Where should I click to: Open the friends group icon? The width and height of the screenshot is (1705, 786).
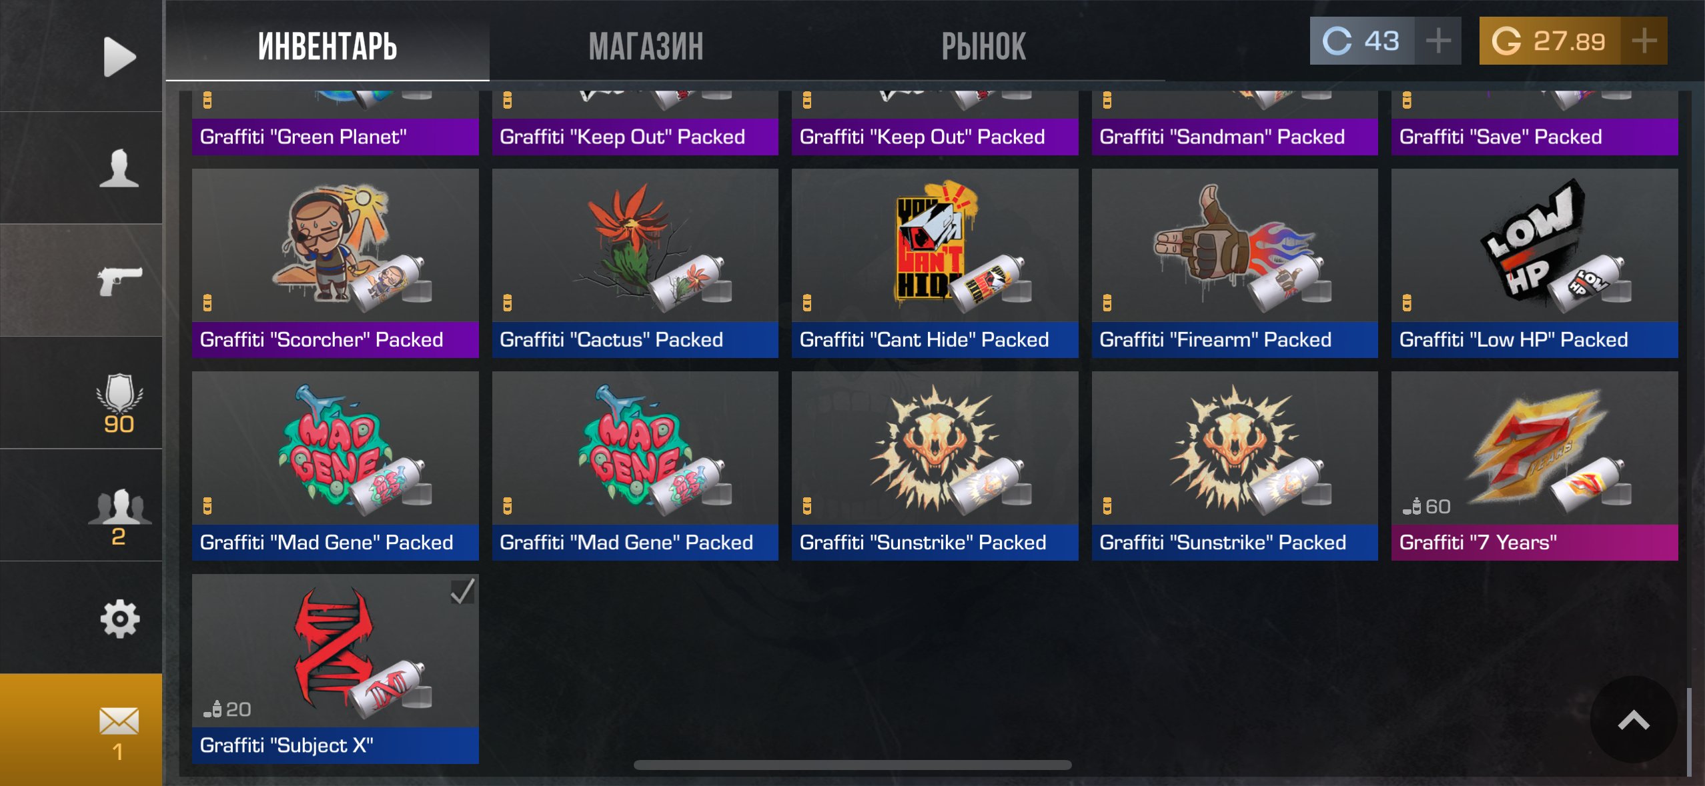coord(119,517)
